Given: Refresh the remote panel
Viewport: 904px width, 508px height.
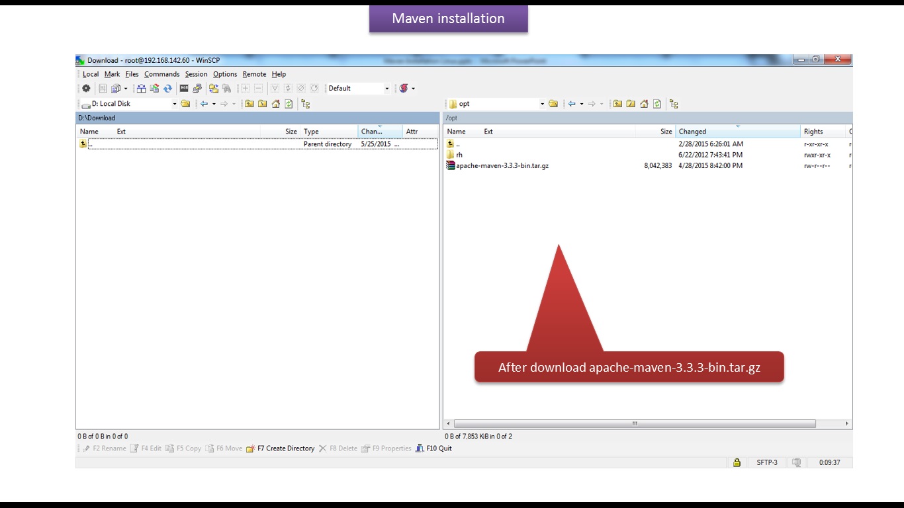Looking at the screenshot, I should [657, 104].
